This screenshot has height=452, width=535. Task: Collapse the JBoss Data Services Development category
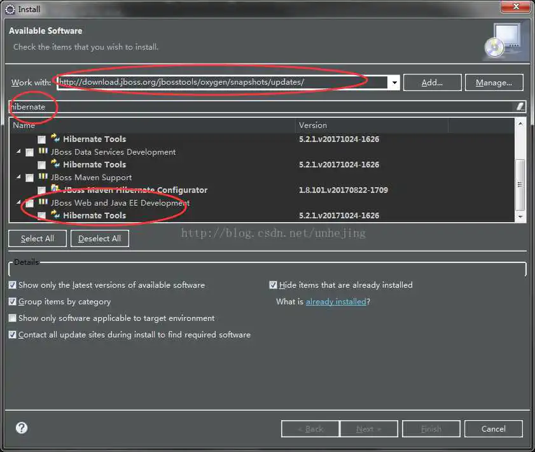(x=18, y=152)
